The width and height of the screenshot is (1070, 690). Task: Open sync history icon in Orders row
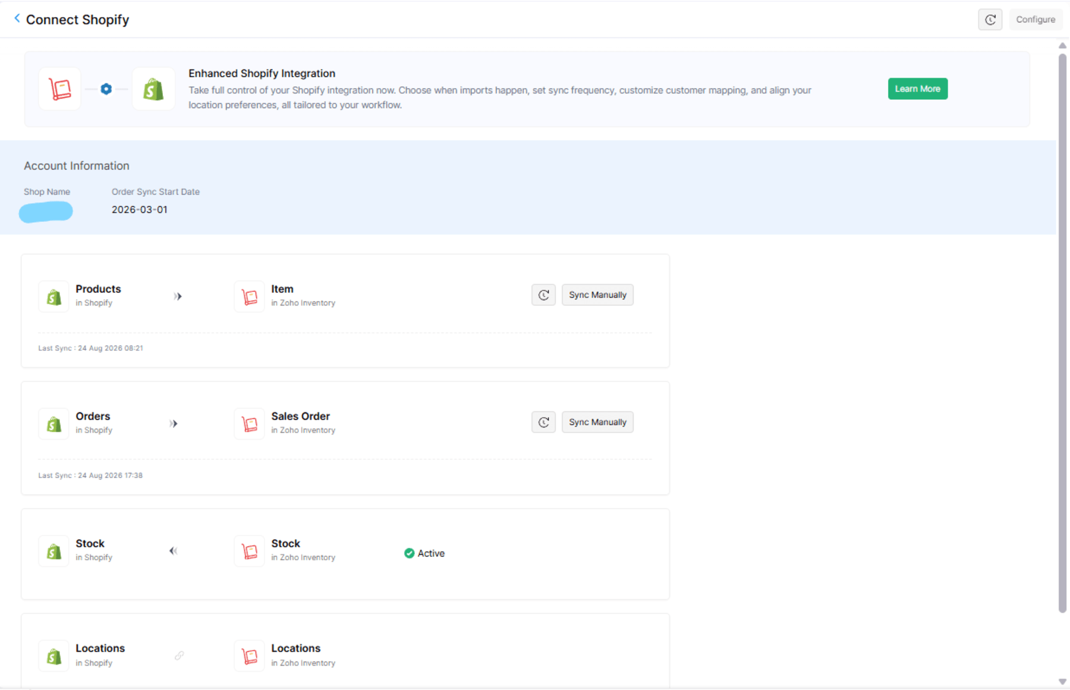coord(543,422)
